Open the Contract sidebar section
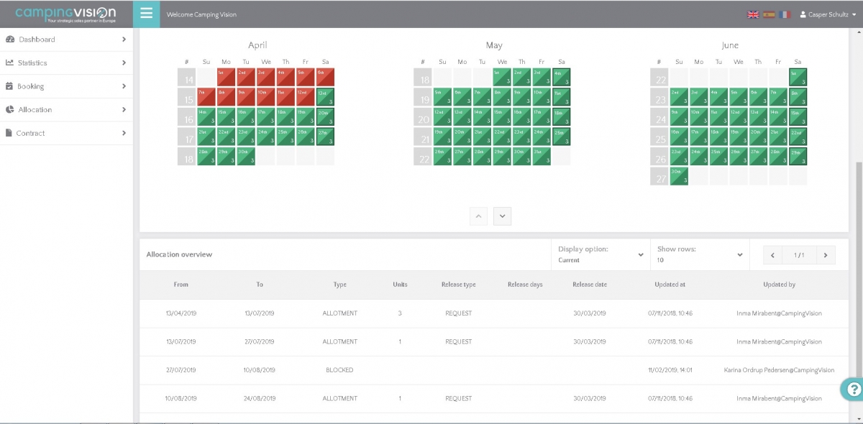 pos(66,133)
